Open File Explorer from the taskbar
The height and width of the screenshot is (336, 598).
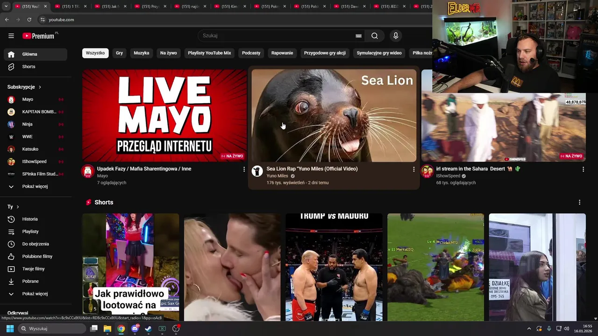(x=107, y=329)
